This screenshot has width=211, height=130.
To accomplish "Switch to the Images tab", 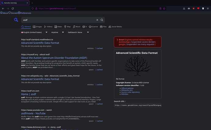I will (37, 27).
